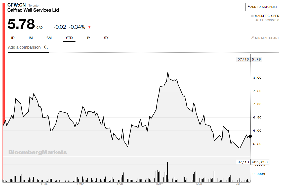Click the 6.50 y-axis label
The width and height of the screenshot is (281, 187).
[x=257, y=117]
